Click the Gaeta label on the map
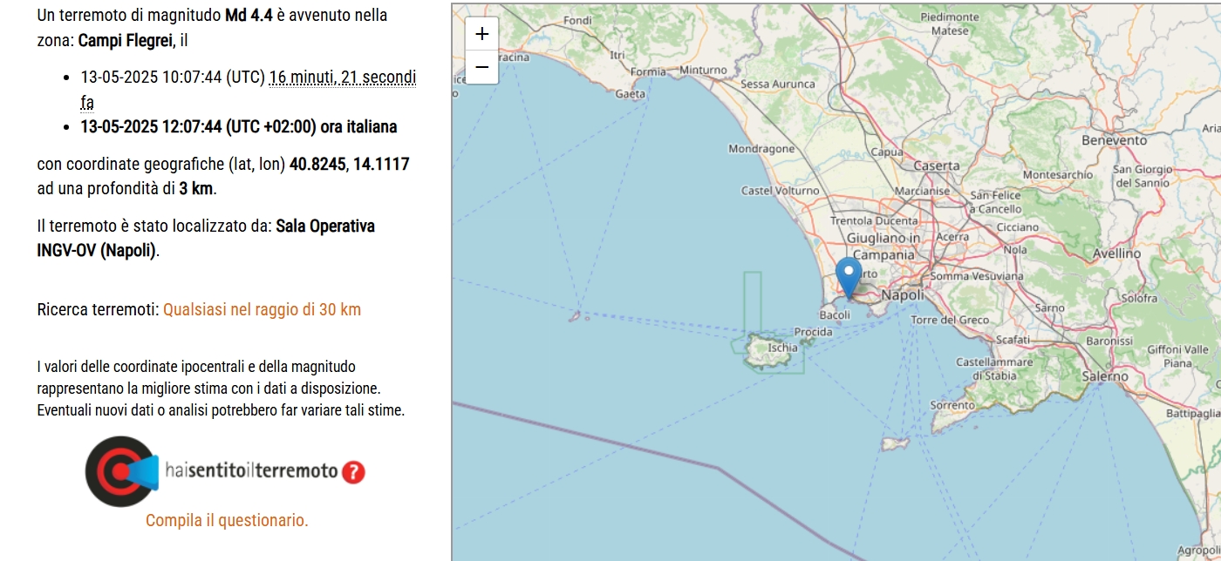The width and height of the screenshot is (1221, 561). [x=631, y=94]
